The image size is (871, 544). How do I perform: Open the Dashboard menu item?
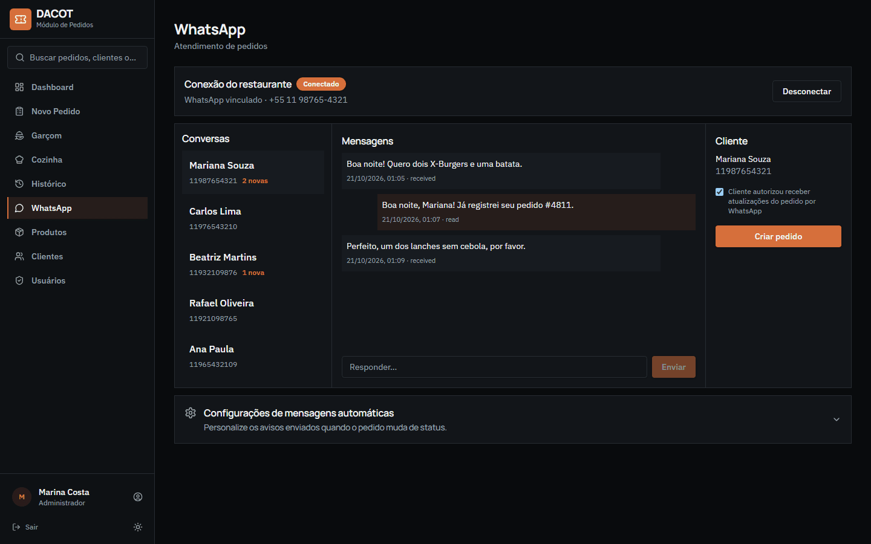coord(77,87)
